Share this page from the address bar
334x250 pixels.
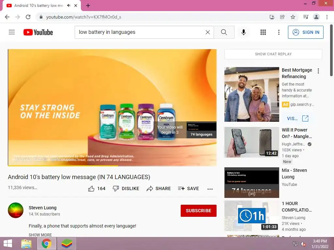[282, 17]
